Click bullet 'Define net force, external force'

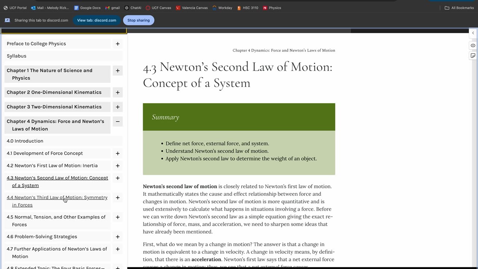(x=217, y=143)
